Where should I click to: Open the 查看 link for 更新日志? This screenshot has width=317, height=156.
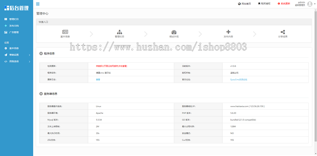[98, 80]
